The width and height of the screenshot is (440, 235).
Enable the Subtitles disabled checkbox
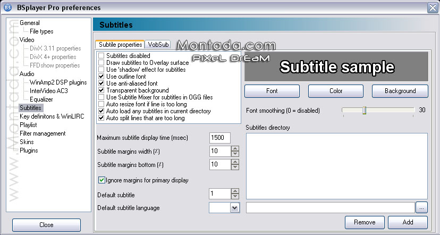tap(101, 56)
